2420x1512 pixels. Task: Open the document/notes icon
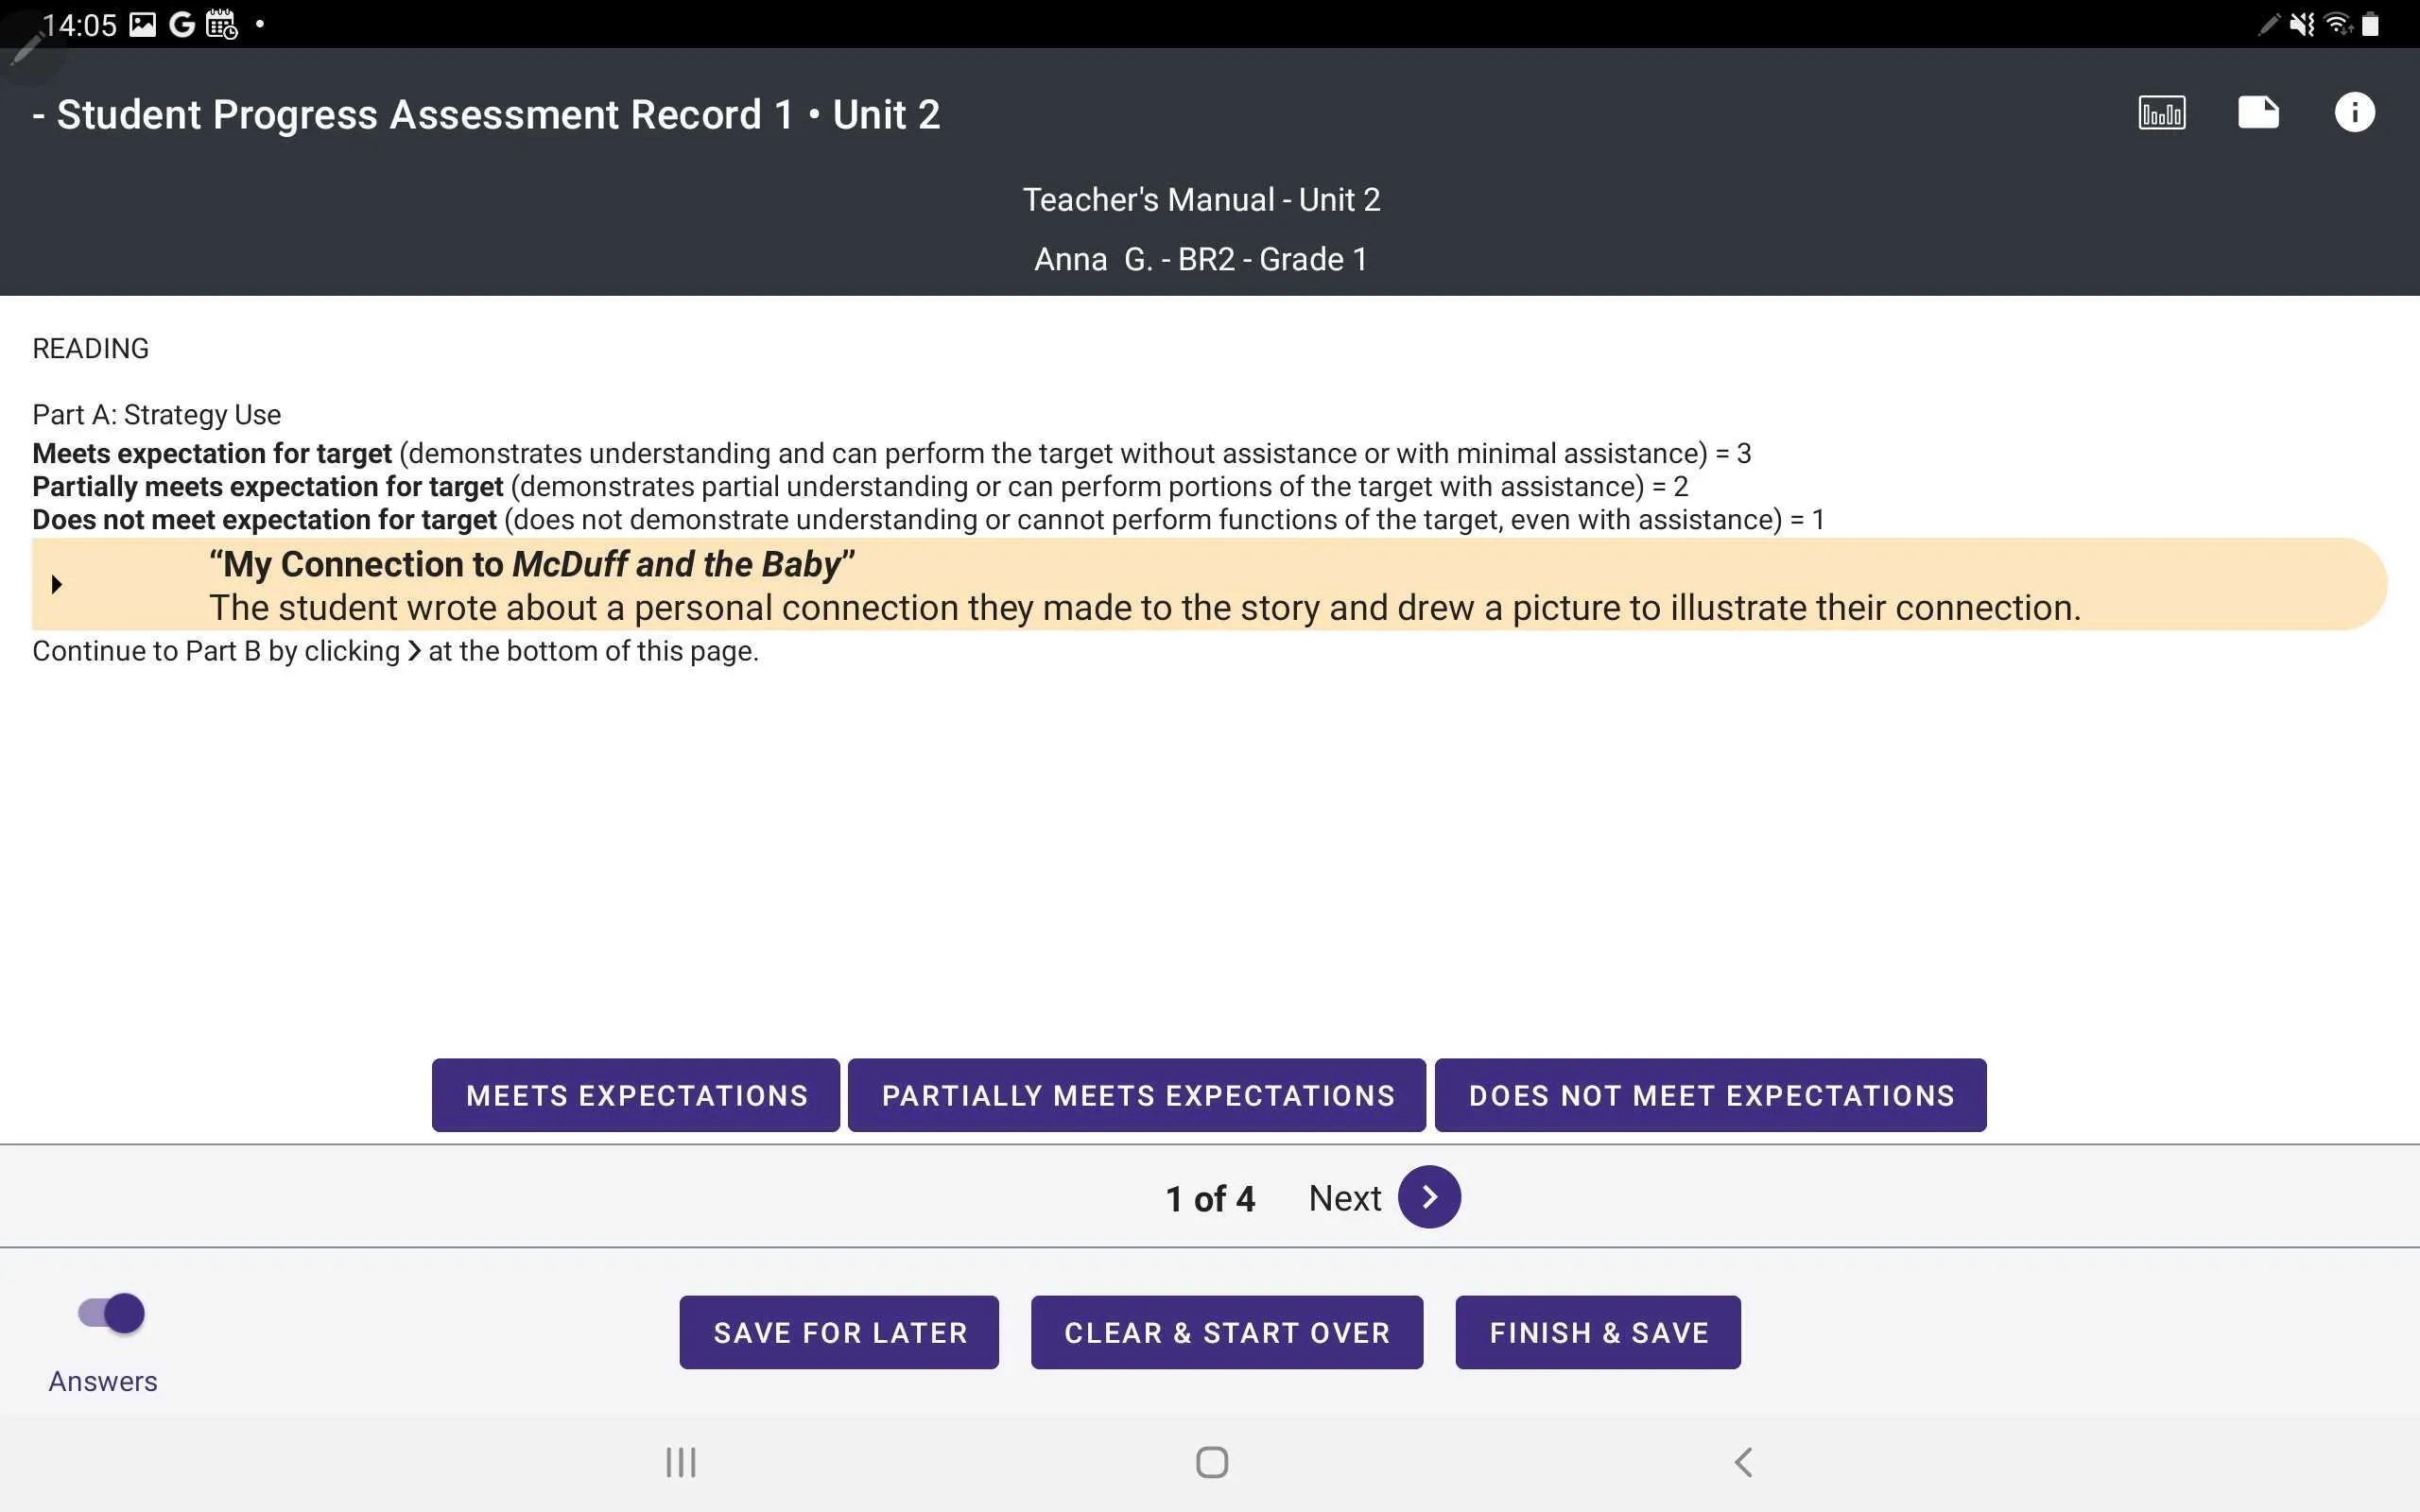click(2259, 112)
